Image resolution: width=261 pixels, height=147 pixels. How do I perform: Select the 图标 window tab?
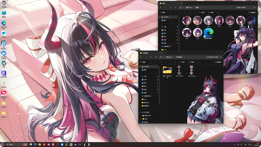click(x=171, y=3)
